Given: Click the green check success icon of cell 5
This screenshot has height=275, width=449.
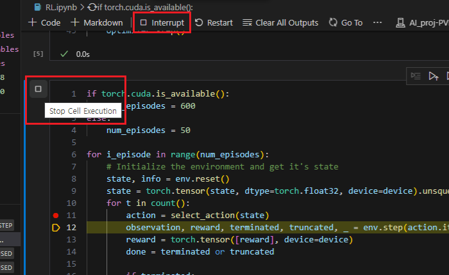Looking at the screenshot, I should click(x=64, y=54).
